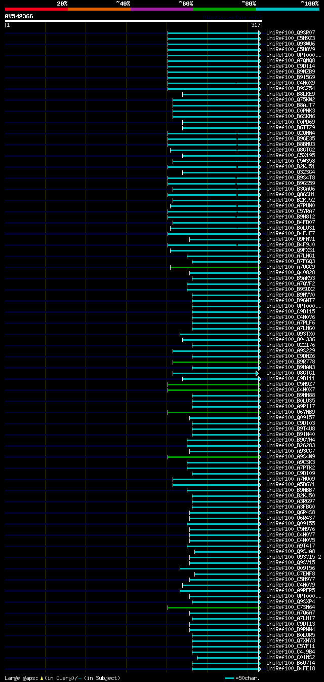Click the AV542366 query name
The width and height of the screenshot is (324, 682).
pos(19,16)
